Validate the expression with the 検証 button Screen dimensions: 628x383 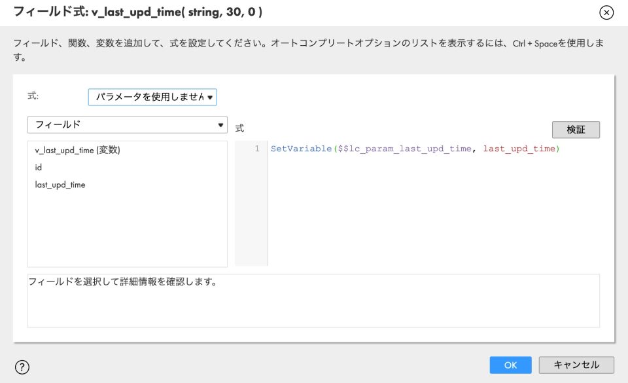[575, 129]
